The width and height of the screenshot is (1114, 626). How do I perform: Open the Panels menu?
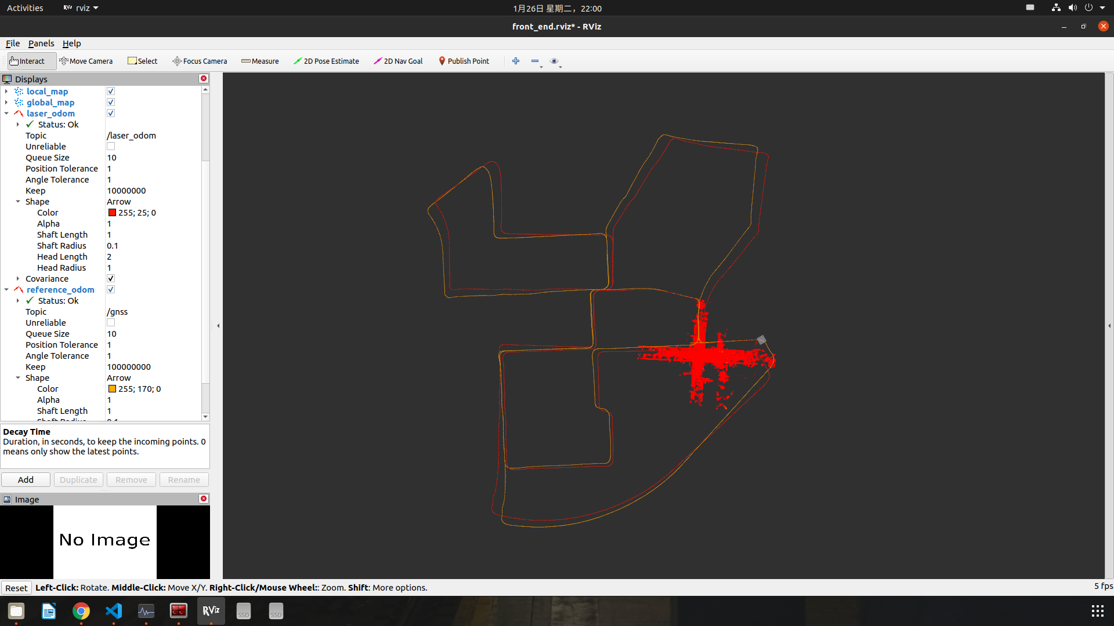[41, 43]
